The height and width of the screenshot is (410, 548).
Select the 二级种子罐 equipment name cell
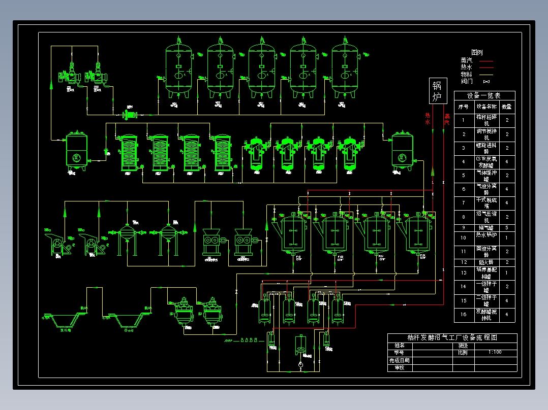(x=486, y=301)
